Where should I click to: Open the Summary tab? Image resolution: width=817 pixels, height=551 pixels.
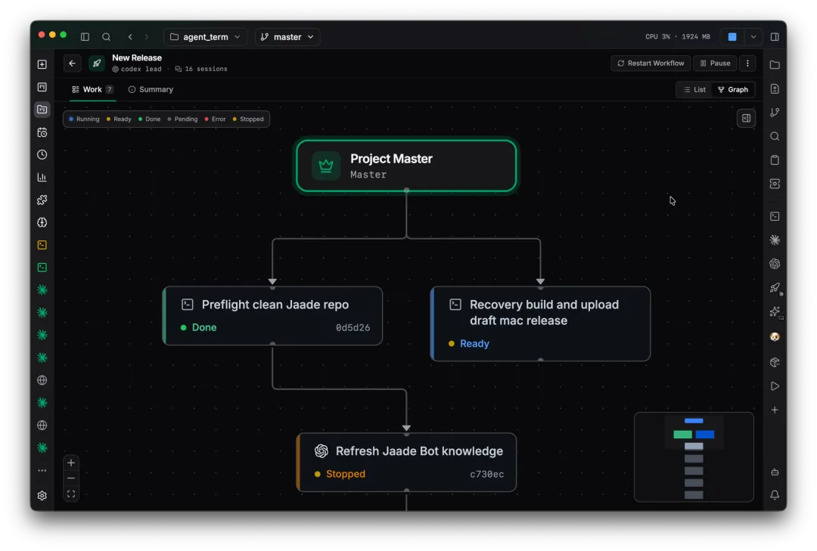click(151, 90)
